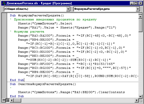Image resolution: width=144 pixels, height=104 pixels.
Task: Click the margin indicator bar beside code
Action: click(x=4, y=56)
